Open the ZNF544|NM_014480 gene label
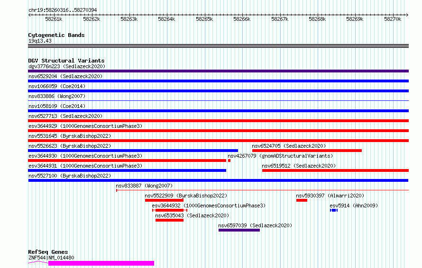This screenshot has width=422, height=268. point(51,258)
